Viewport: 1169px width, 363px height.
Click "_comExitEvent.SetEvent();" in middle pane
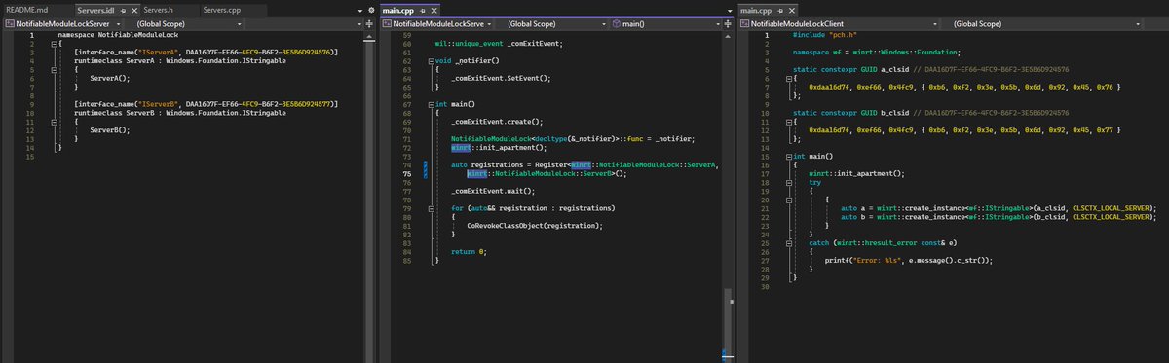click(502, 78)
